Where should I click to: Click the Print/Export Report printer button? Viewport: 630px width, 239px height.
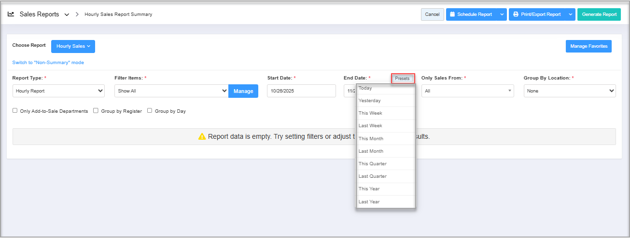(x=536, y=14)
